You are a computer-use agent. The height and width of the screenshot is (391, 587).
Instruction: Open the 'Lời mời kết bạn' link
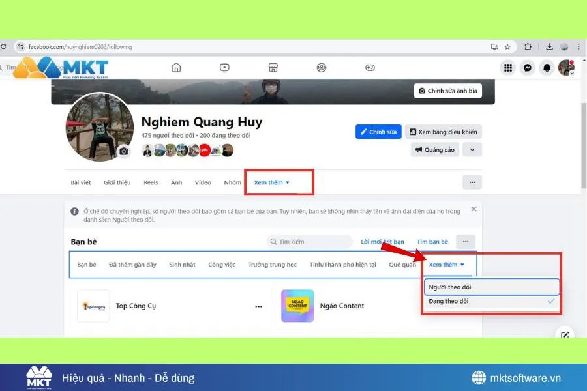[x=382, y=241]
